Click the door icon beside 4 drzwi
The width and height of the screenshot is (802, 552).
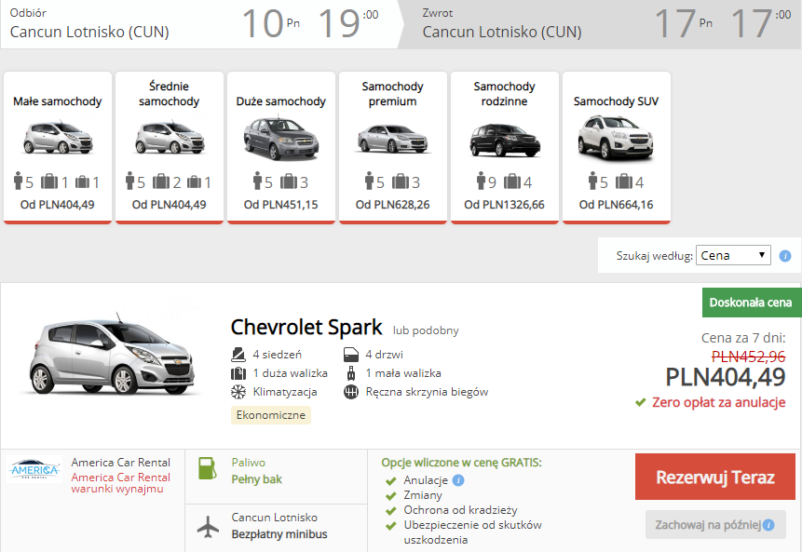coord(351,355)
